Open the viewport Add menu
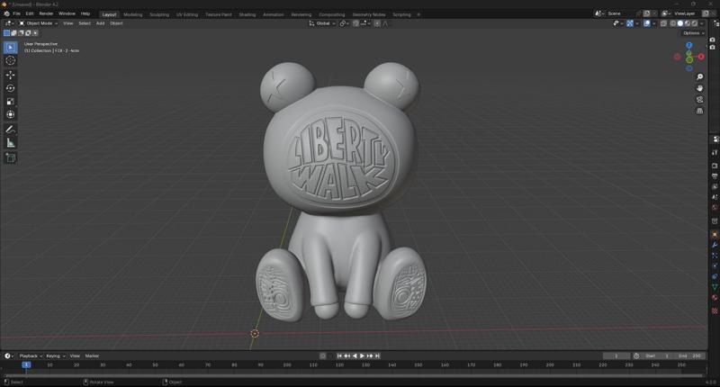 pos(100,23)
